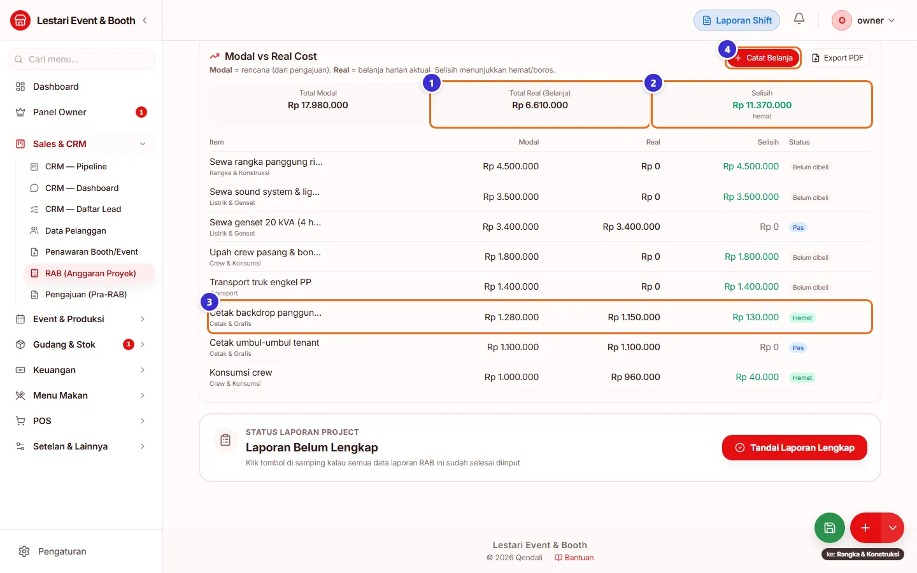The width and height of the screenshot is (917, 573).
Task: Open CRM — Daftar Lead page
Action: coord(89,209)
